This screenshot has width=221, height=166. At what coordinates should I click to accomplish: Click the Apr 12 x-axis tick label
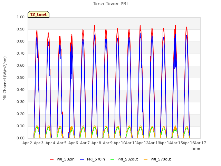(x=142, y=143)
